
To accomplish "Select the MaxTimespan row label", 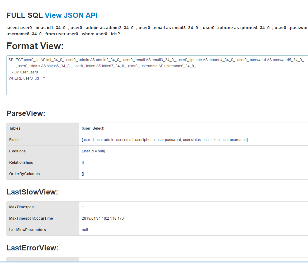I will click(21, 207).
